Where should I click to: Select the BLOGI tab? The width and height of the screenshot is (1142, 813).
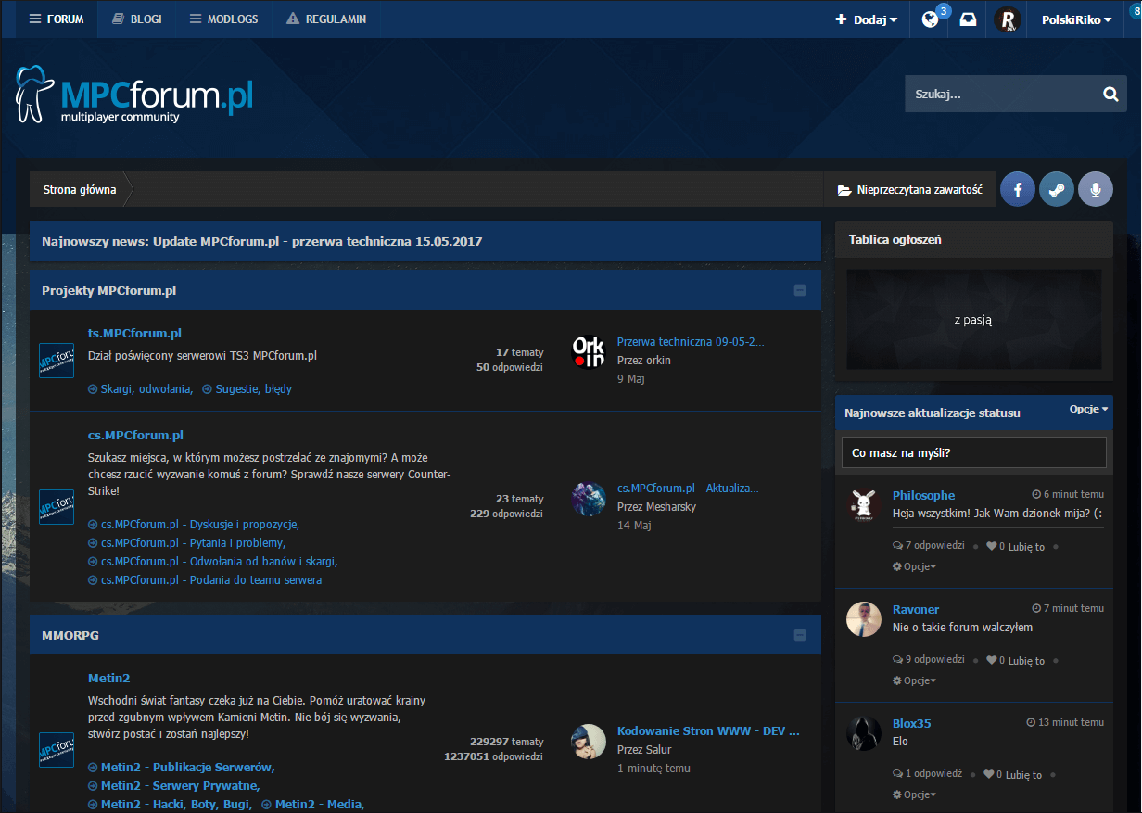coord(136,19)
